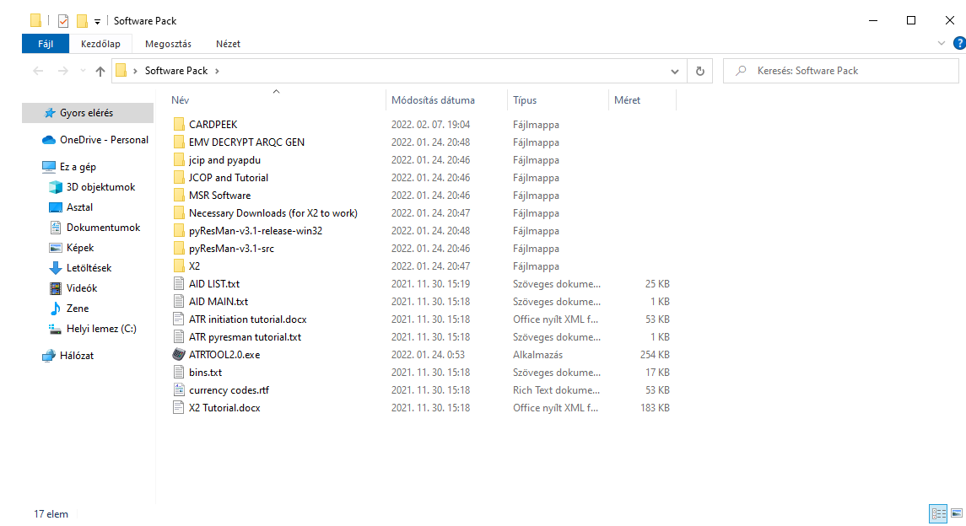
Task: Click the Help question mark icon
Action: (959, 43)
